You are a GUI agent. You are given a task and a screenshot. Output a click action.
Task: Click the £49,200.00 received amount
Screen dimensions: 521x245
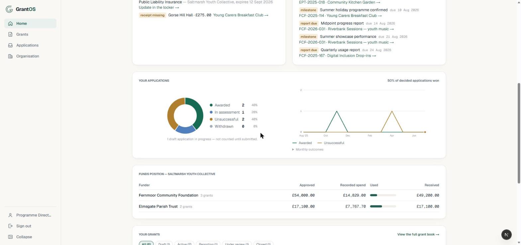pos(428,195)
